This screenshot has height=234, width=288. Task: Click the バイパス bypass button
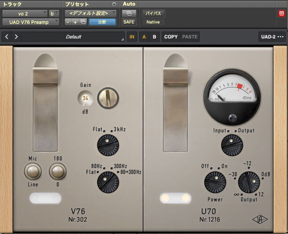click(153, 14)
